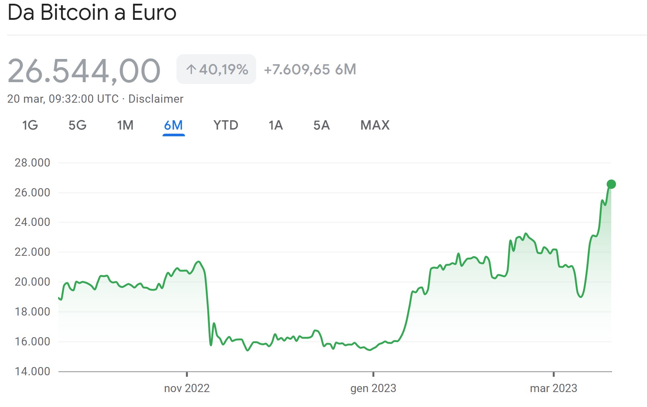Click the 14.000 y-axis label
The height and width of the screenshot is (407, 647).
32,372
